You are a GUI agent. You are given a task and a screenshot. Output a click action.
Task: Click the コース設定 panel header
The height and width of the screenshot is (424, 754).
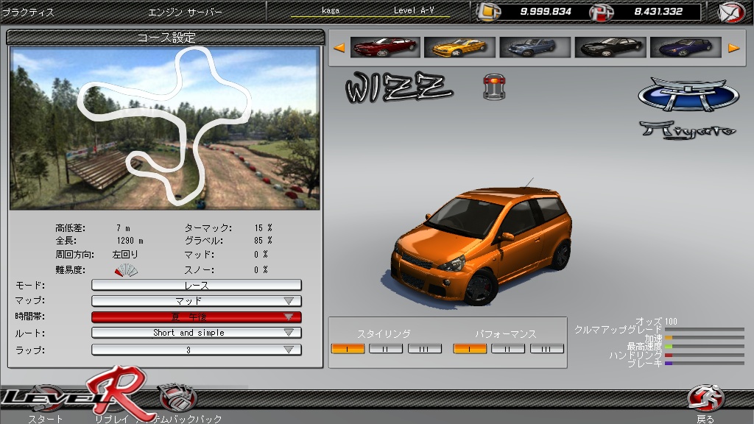pos(166,37)
